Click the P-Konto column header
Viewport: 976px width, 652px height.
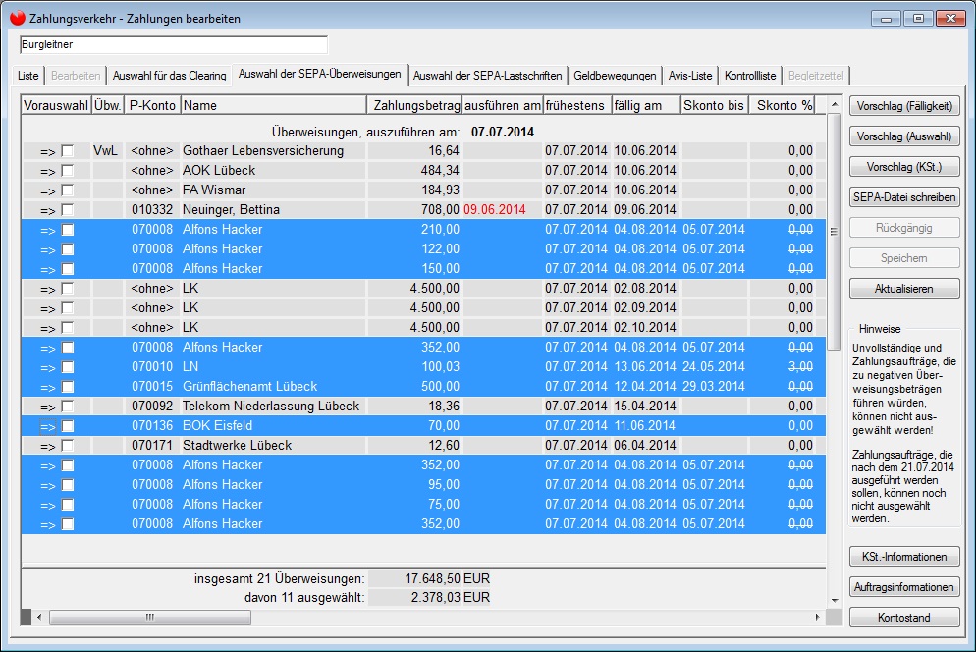[152, 105]
